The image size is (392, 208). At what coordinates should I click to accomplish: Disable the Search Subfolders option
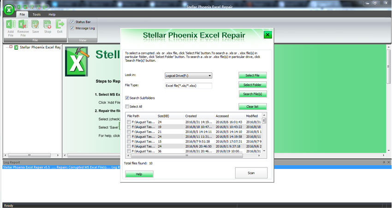click(x=127, y=98)
